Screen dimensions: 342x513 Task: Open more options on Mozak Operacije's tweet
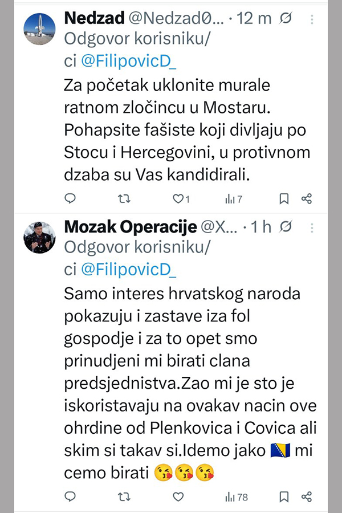click(x=311, y=227)
